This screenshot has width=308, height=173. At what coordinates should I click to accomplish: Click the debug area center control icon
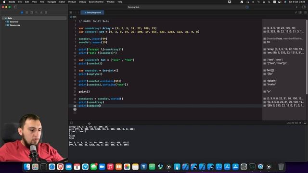90,124
